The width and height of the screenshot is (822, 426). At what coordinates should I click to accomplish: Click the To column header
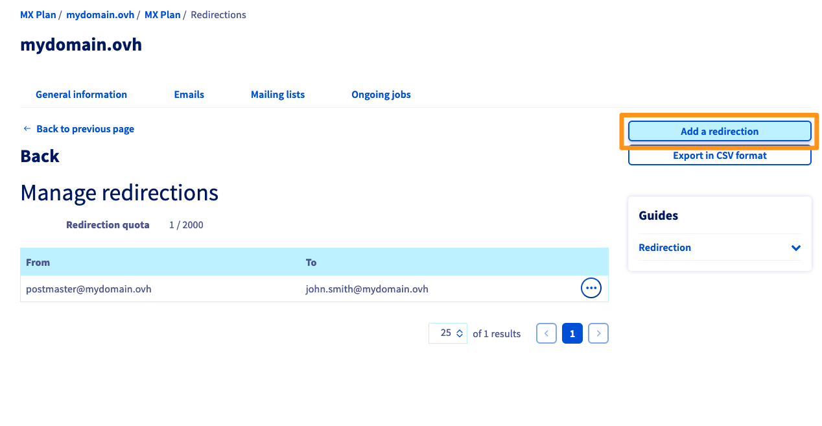point(311,263)
